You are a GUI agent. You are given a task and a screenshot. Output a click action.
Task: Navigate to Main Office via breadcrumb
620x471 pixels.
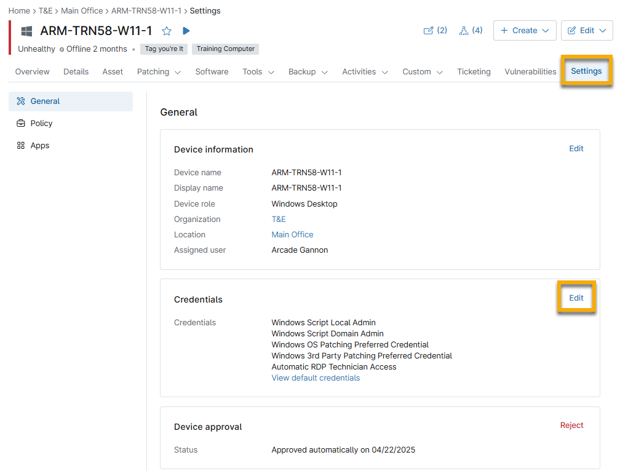coord(82,10)
